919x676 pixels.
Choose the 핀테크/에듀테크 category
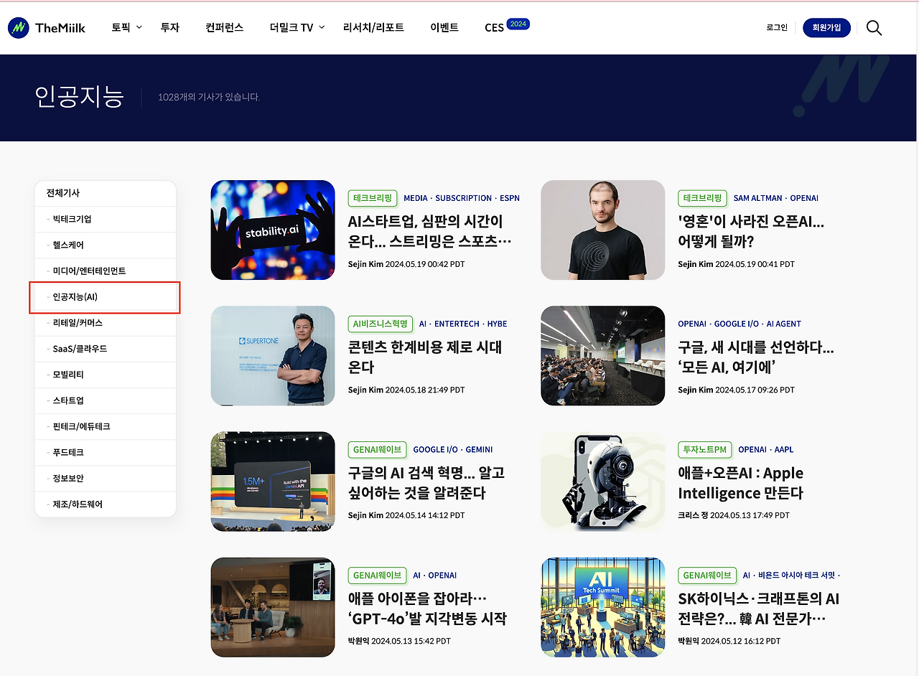[106, 426]
